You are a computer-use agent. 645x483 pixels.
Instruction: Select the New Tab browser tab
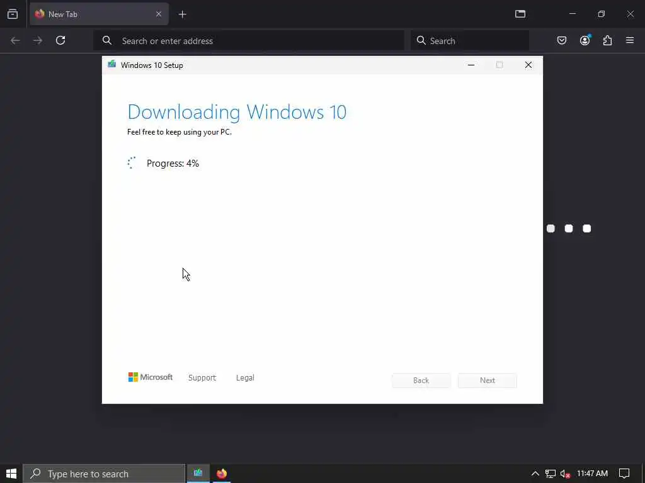(x=99, y=14)
